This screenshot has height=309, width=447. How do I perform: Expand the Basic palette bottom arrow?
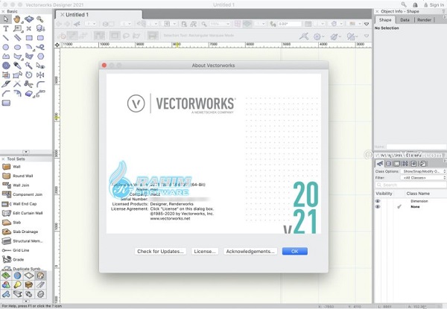(x=26, y=152)
